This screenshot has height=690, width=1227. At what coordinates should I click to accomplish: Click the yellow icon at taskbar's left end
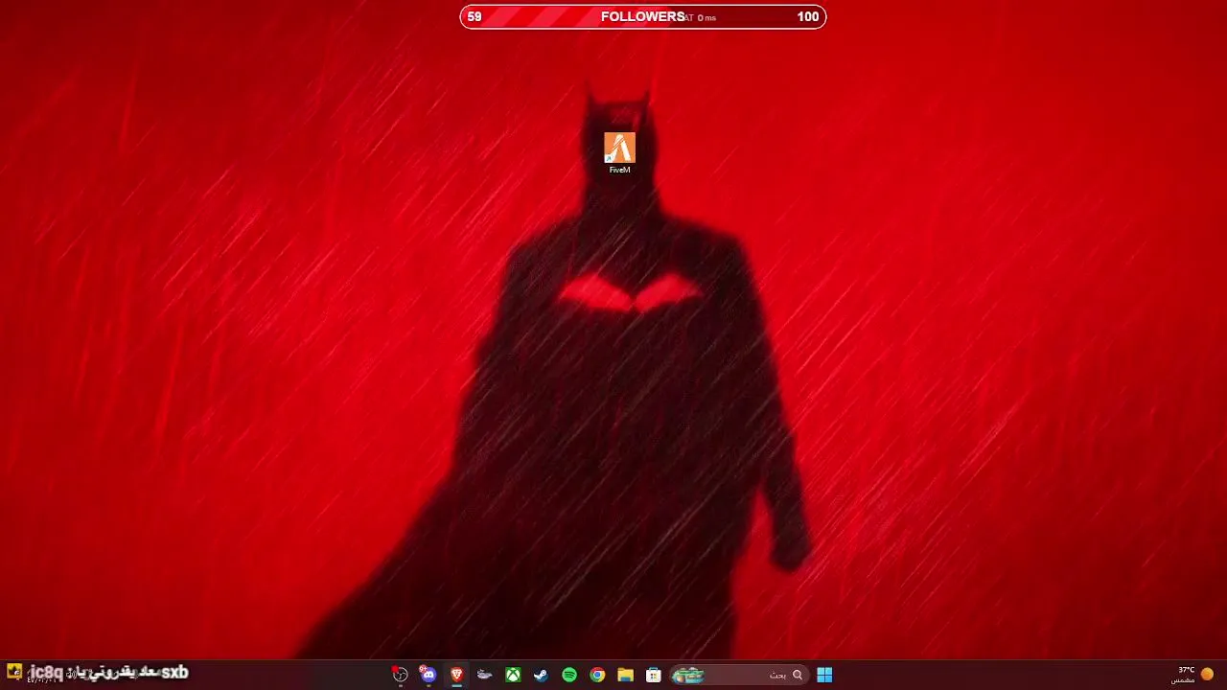(x=13, y=672)
